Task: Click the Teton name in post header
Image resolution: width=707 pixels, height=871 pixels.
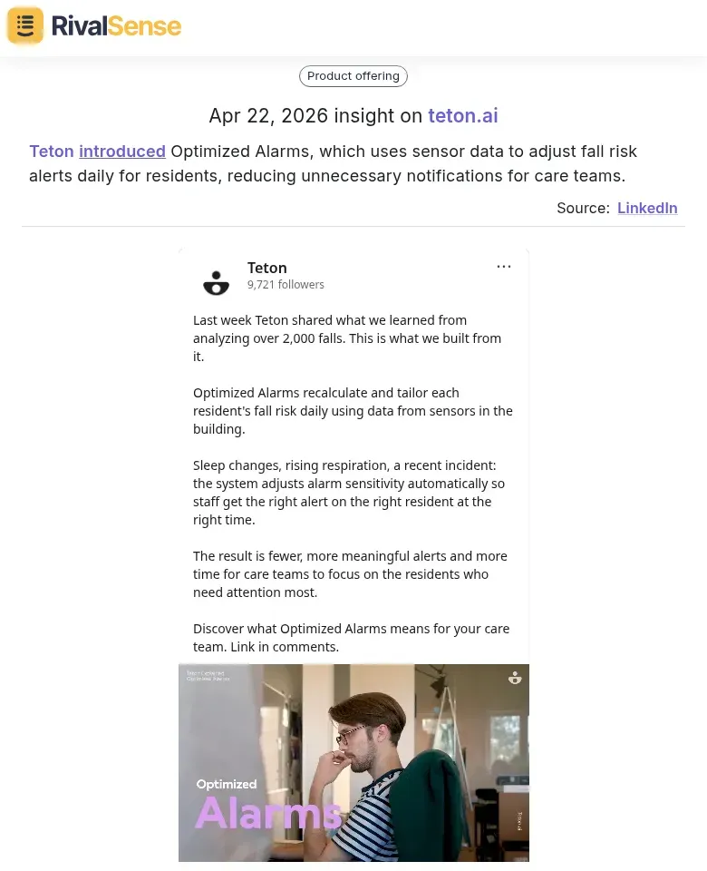Action: point(267,268)
